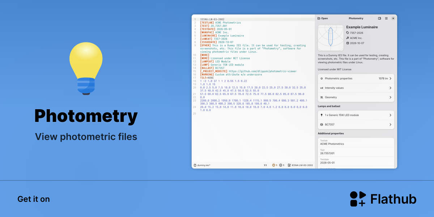The height and width of the screenshot is (217, 434).
Task: Open the BC7357 ballast row
Action: pyautogui.click(x=356, y=124)
